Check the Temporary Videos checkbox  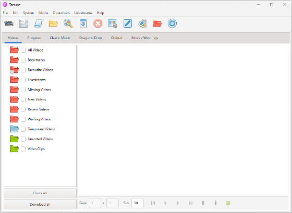click(23, 129)
